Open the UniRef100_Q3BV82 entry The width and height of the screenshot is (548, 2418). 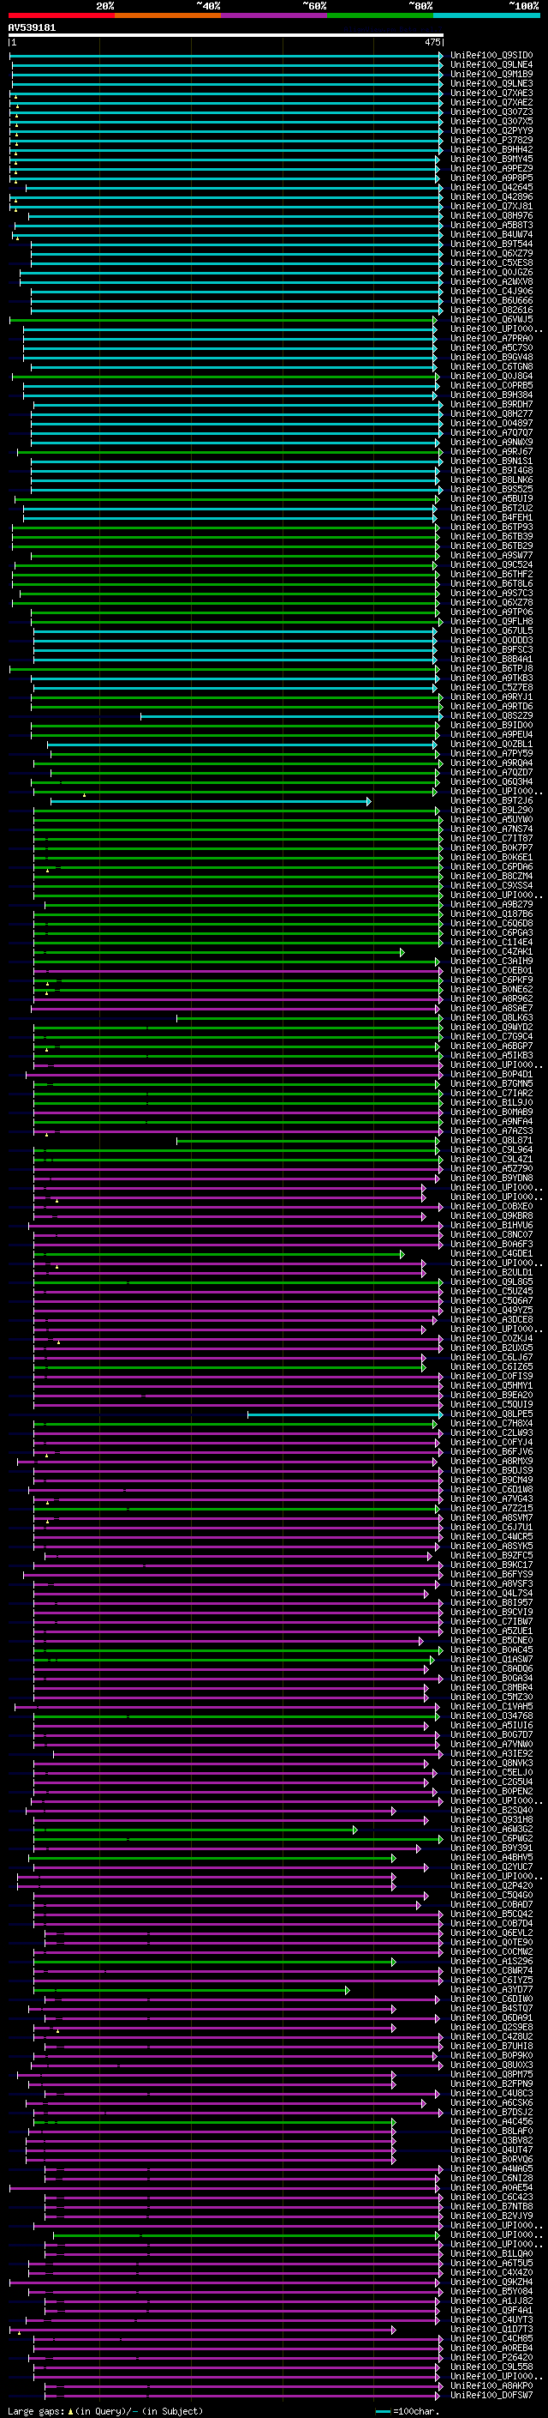tap(491, 2140)
